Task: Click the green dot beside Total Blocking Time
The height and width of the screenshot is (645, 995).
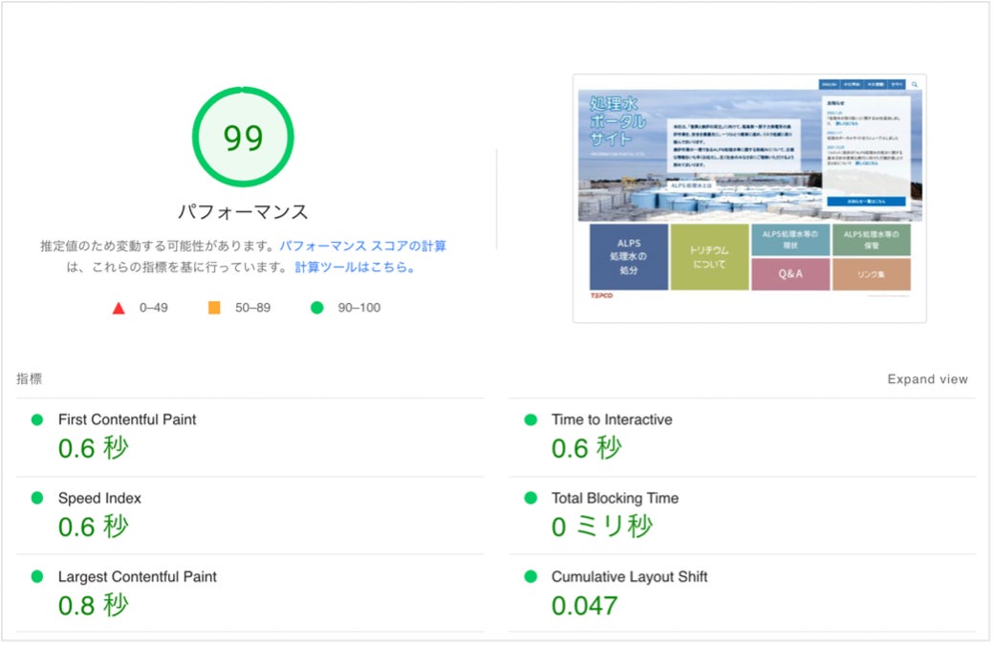Action: [530, 498]
